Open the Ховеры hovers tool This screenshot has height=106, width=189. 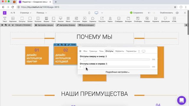coord(147,19)
